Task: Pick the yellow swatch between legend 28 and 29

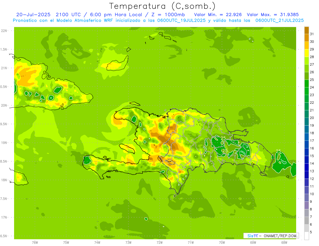Action: pyautogui.click(x=307, y=53)
